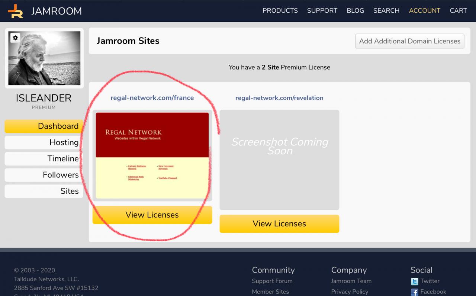
Task: Open the regal-network.com/france link
Action: (x=152, y=98)
